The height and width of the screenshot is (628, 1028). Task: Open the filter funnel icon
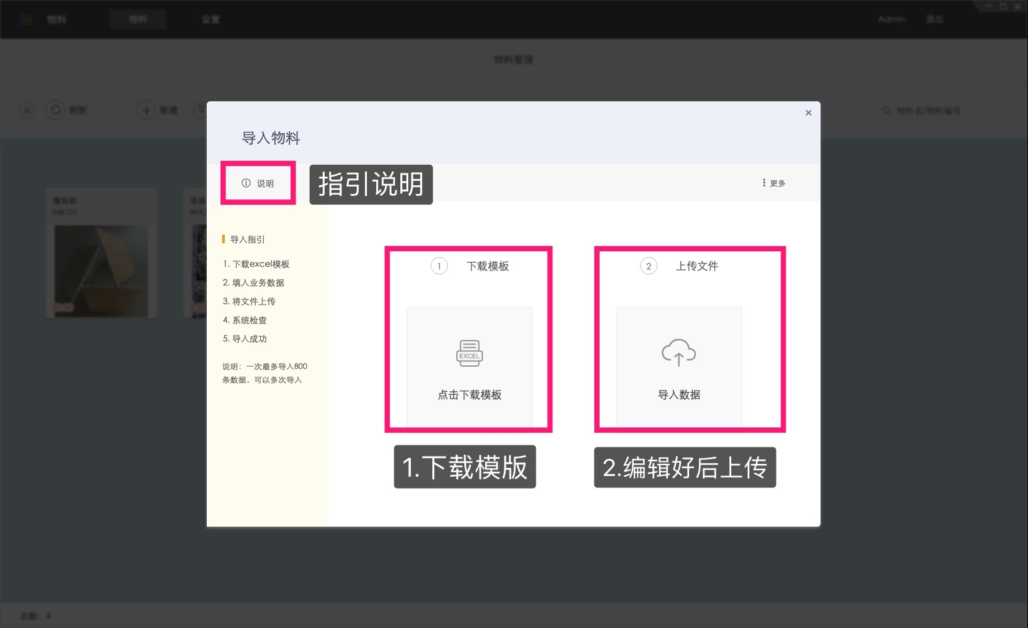coord(202,110)
